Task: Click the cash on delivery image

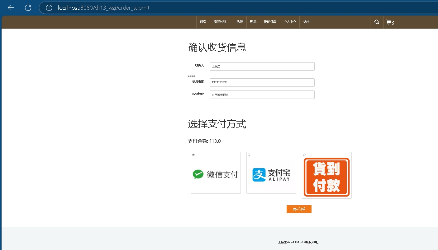Action: click(x=326, y=177)
